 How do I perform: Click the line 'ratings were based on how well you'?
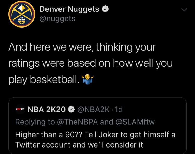tap(90, 64)
